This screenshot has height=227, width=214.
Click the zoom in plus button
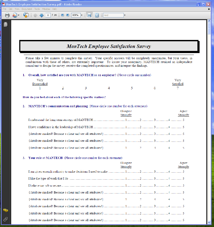(x=68, y=15)
